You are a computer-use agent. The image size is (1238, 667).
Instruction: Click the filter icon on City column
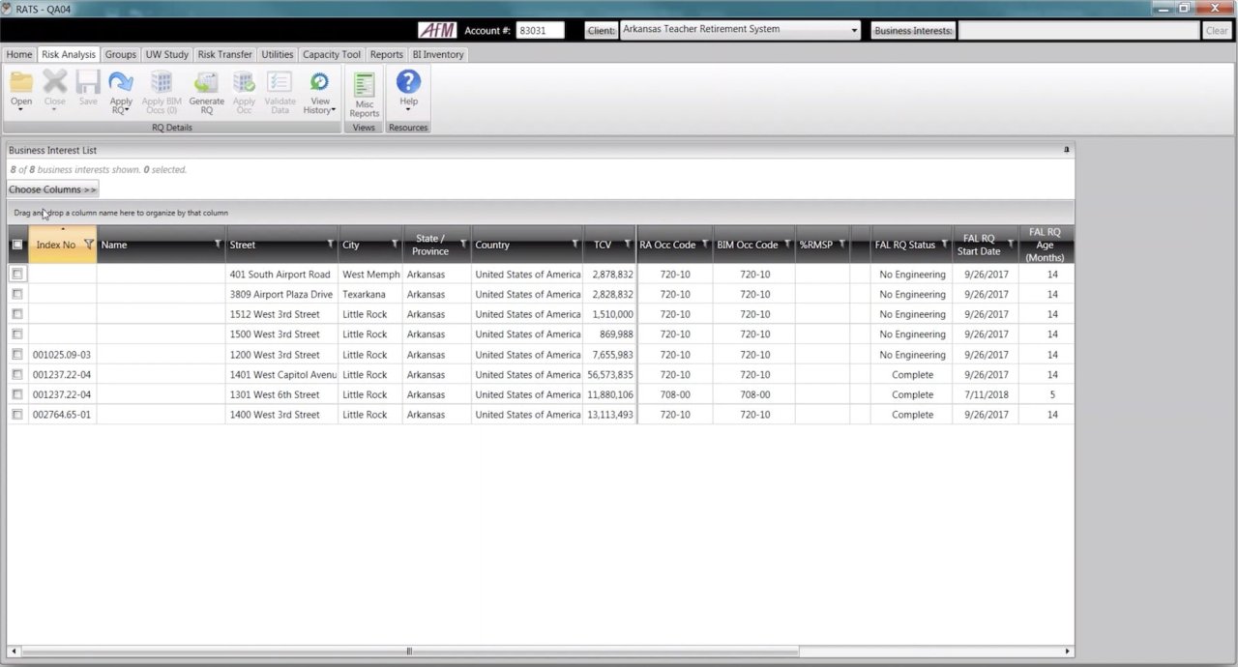pyautogui.click(x=395, y=245)
